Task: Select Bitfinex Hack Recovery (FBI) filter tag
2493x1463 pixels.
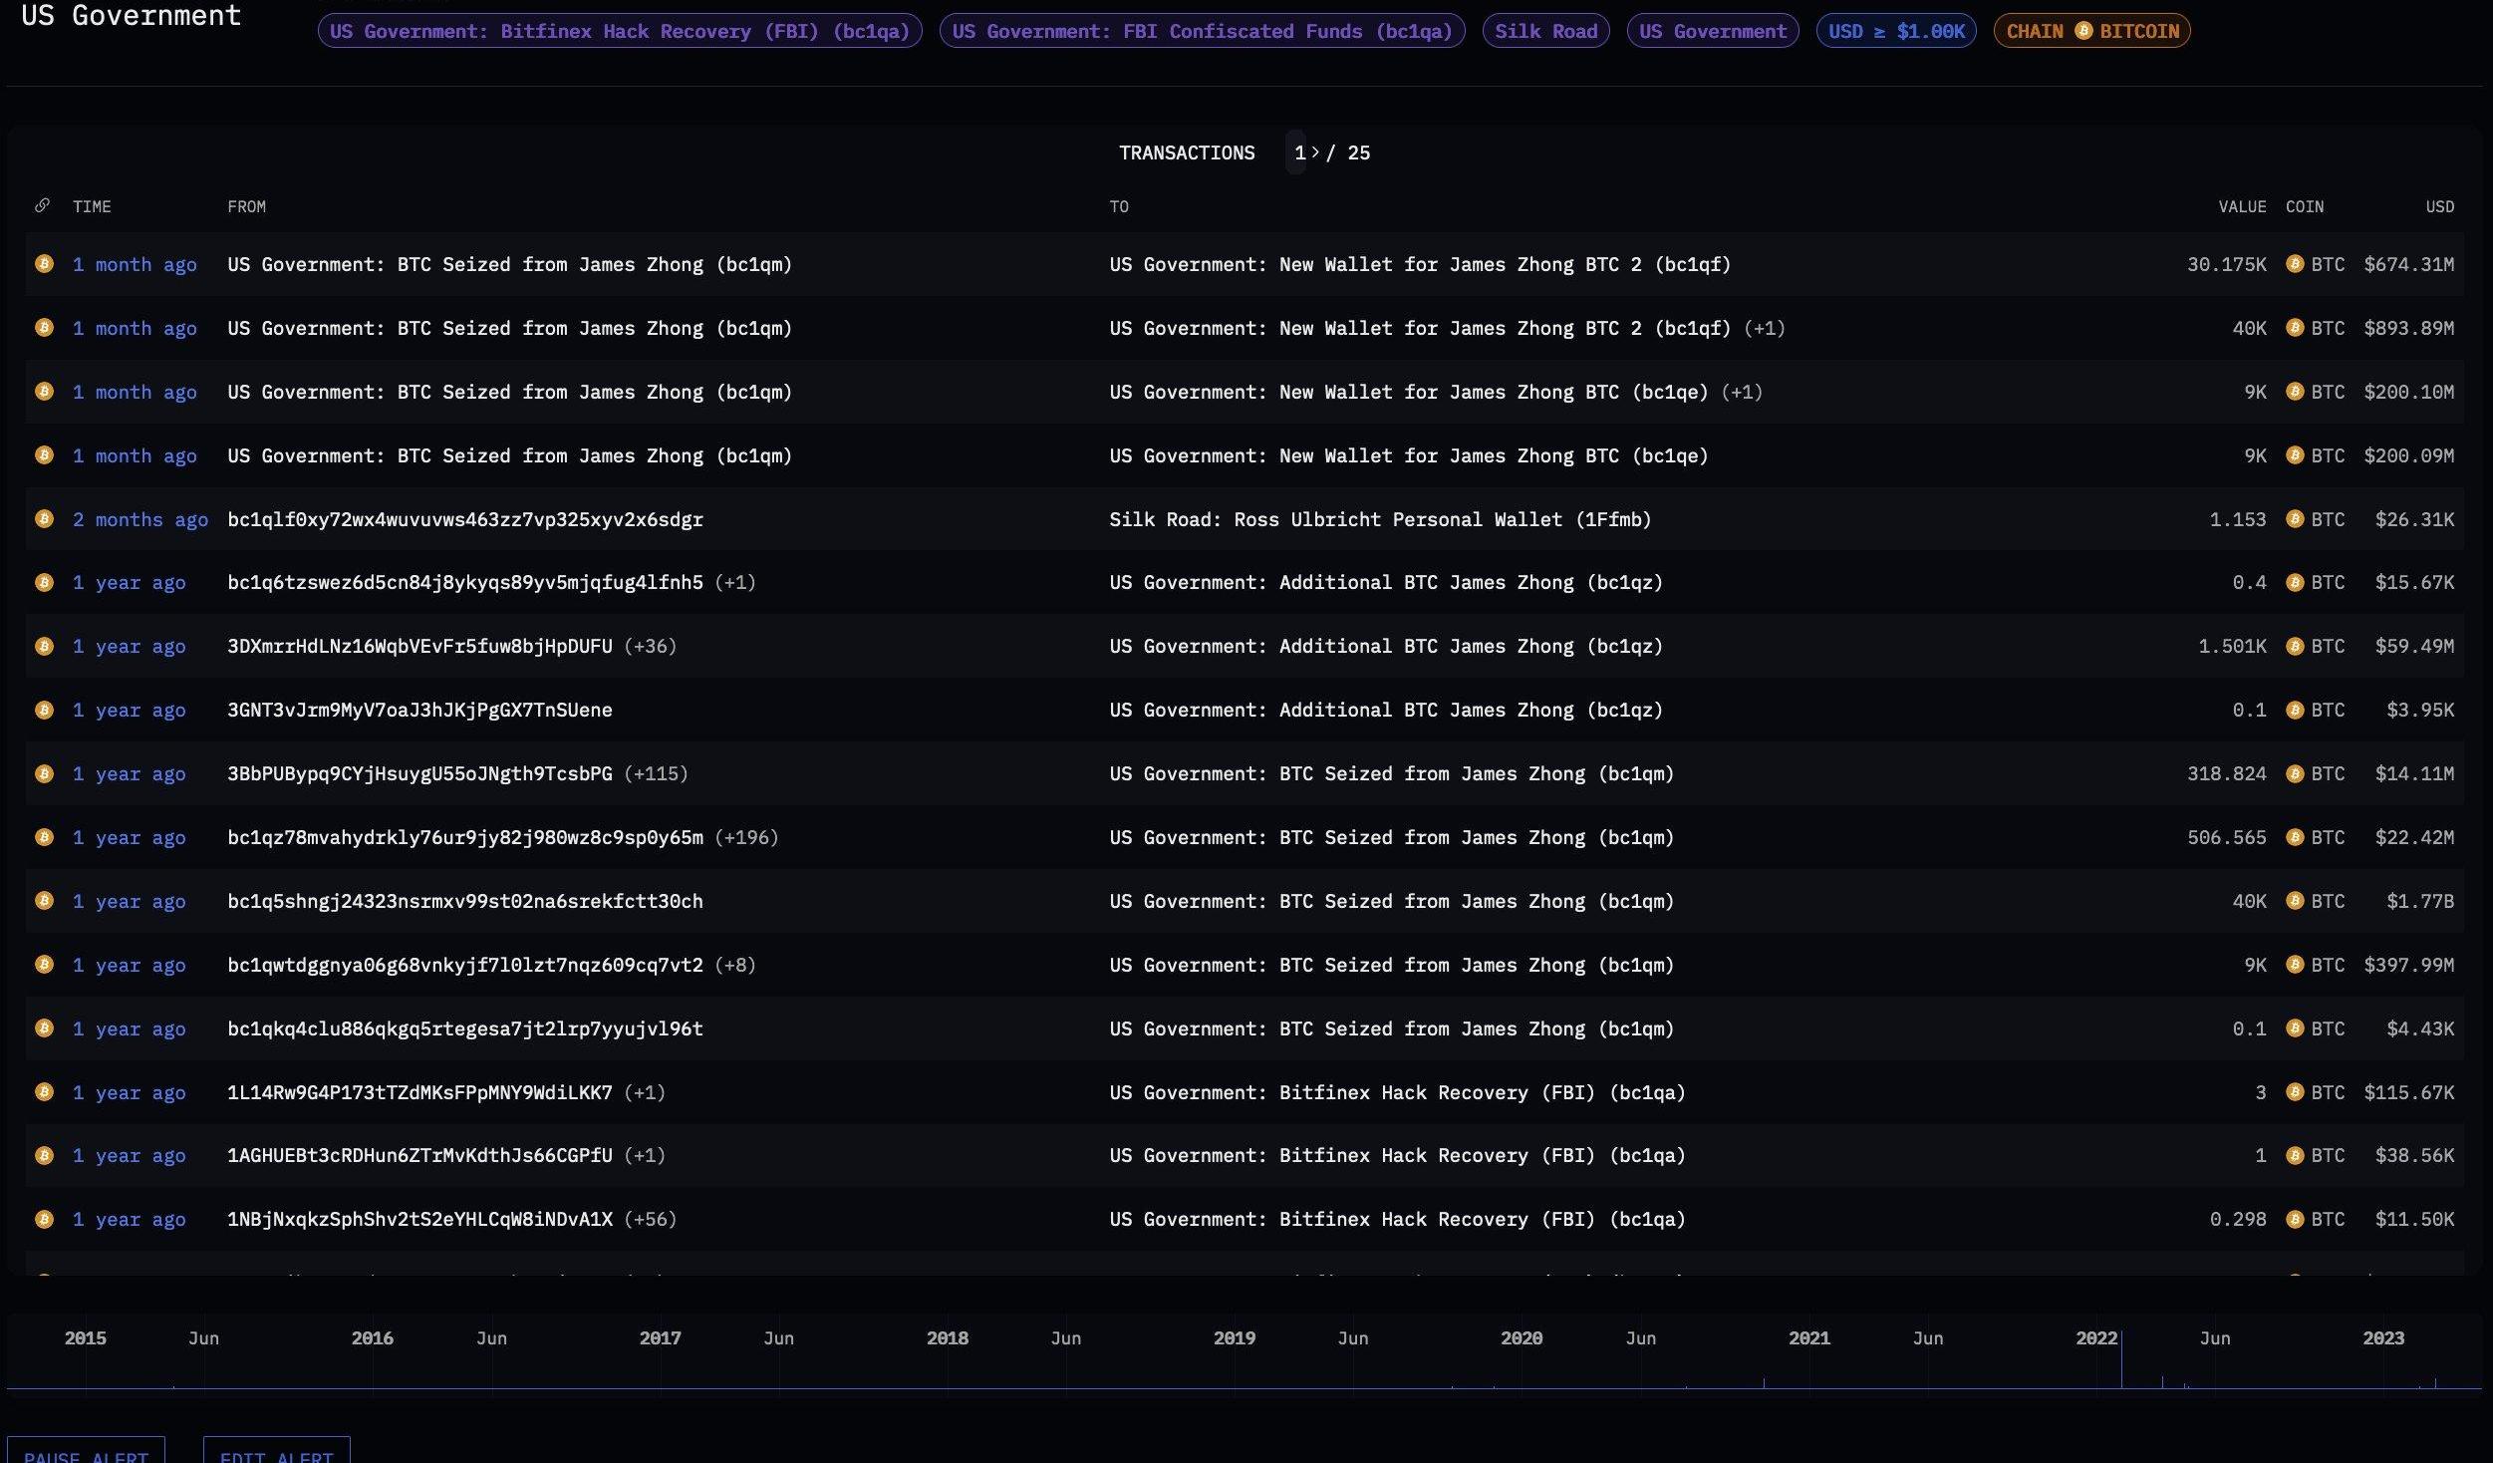Action: tap(620, 31)
